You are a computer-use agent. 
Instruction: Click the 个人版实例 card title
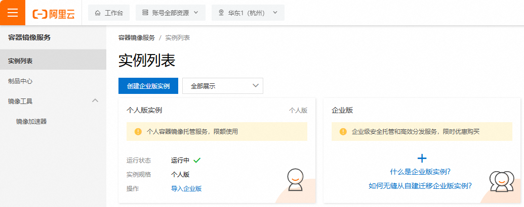pos(144,111)
